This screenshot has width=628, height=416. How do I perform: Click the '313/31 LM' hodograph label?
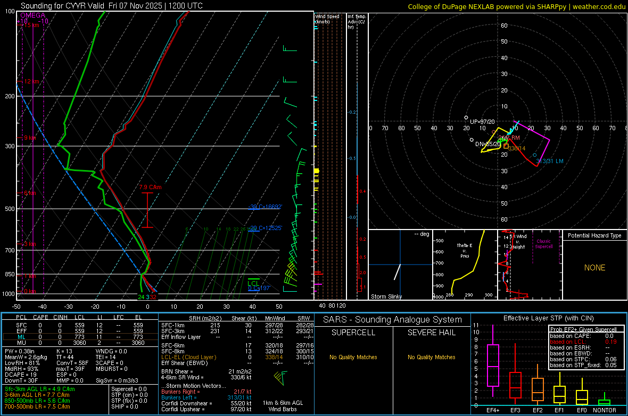coord(549,161)
